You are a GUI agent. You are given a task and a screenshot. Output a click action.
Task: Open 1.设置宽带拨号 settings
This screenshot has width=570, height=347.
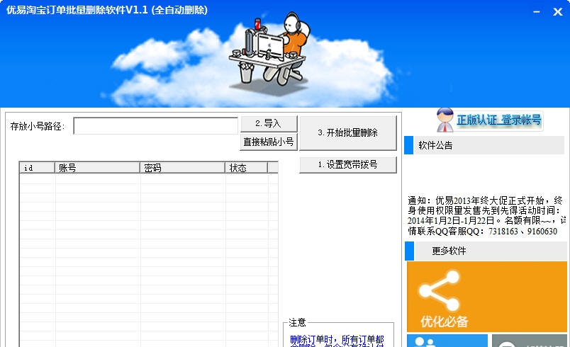click(x=348, y=165)
